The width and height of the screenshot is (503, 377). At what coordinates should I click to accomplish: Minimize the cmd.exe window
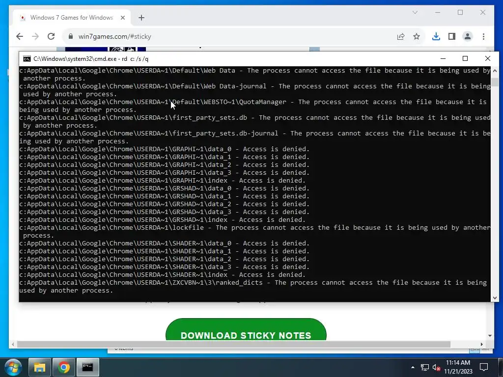[443, 59]
